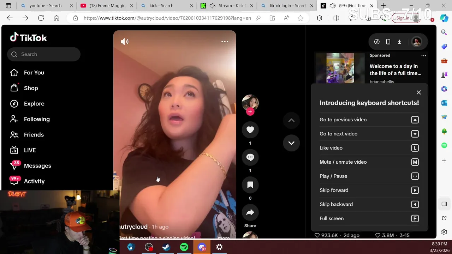Switch to the 'youtube - Search' tab
This screenshot has width=452, height=254.
(x=46, y=6)
